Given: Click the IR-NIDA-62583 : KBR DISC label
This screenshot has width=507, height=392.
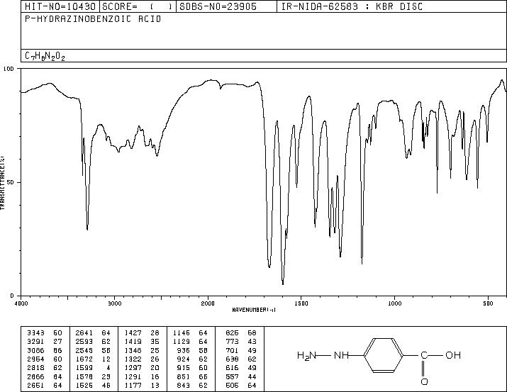Looking at the screenshot, I should click(x=352, y=6).
